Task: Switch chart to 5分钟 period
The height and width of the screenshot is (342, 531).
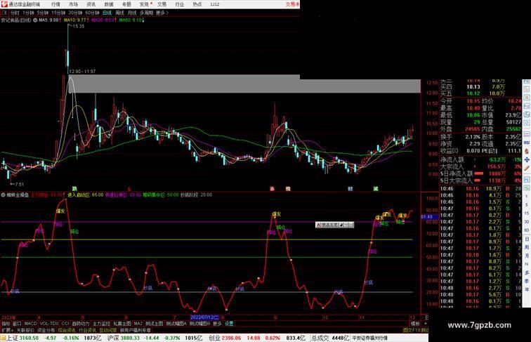Action: pyautogui.click(x=43, y=13)
